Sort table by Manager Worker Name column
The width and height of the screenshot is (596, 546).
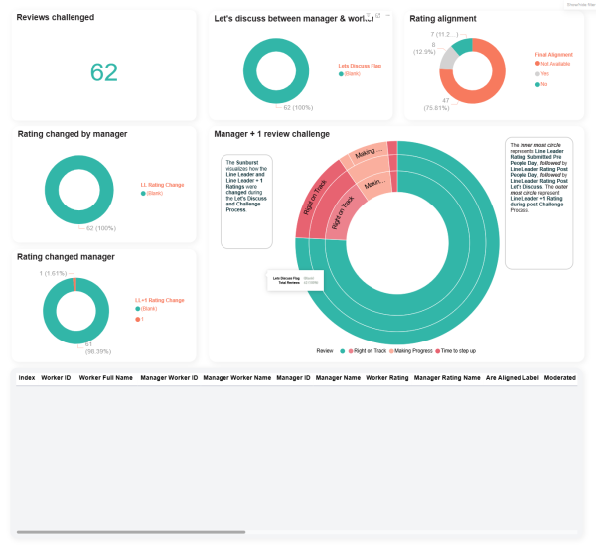235,378
